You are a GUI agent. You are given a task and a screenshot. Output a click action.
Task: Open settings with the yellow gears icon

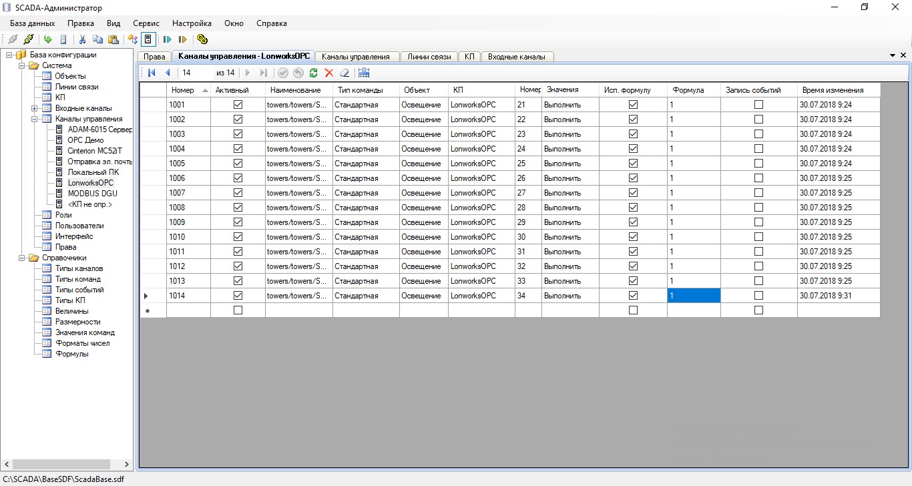pos(202,39)
